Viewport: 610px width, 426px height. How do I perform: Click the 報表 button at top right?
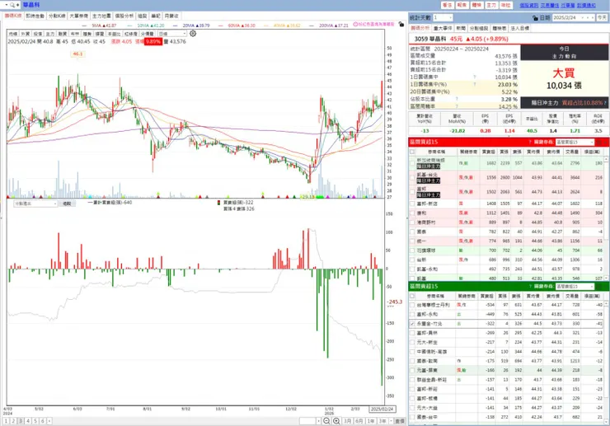(x=462, y=5)
